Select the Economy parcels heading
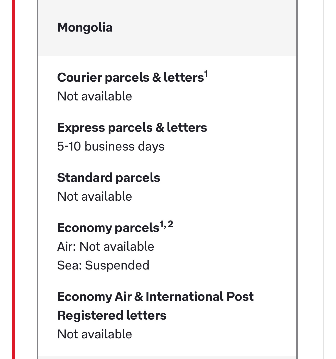 tap(108, 228)
